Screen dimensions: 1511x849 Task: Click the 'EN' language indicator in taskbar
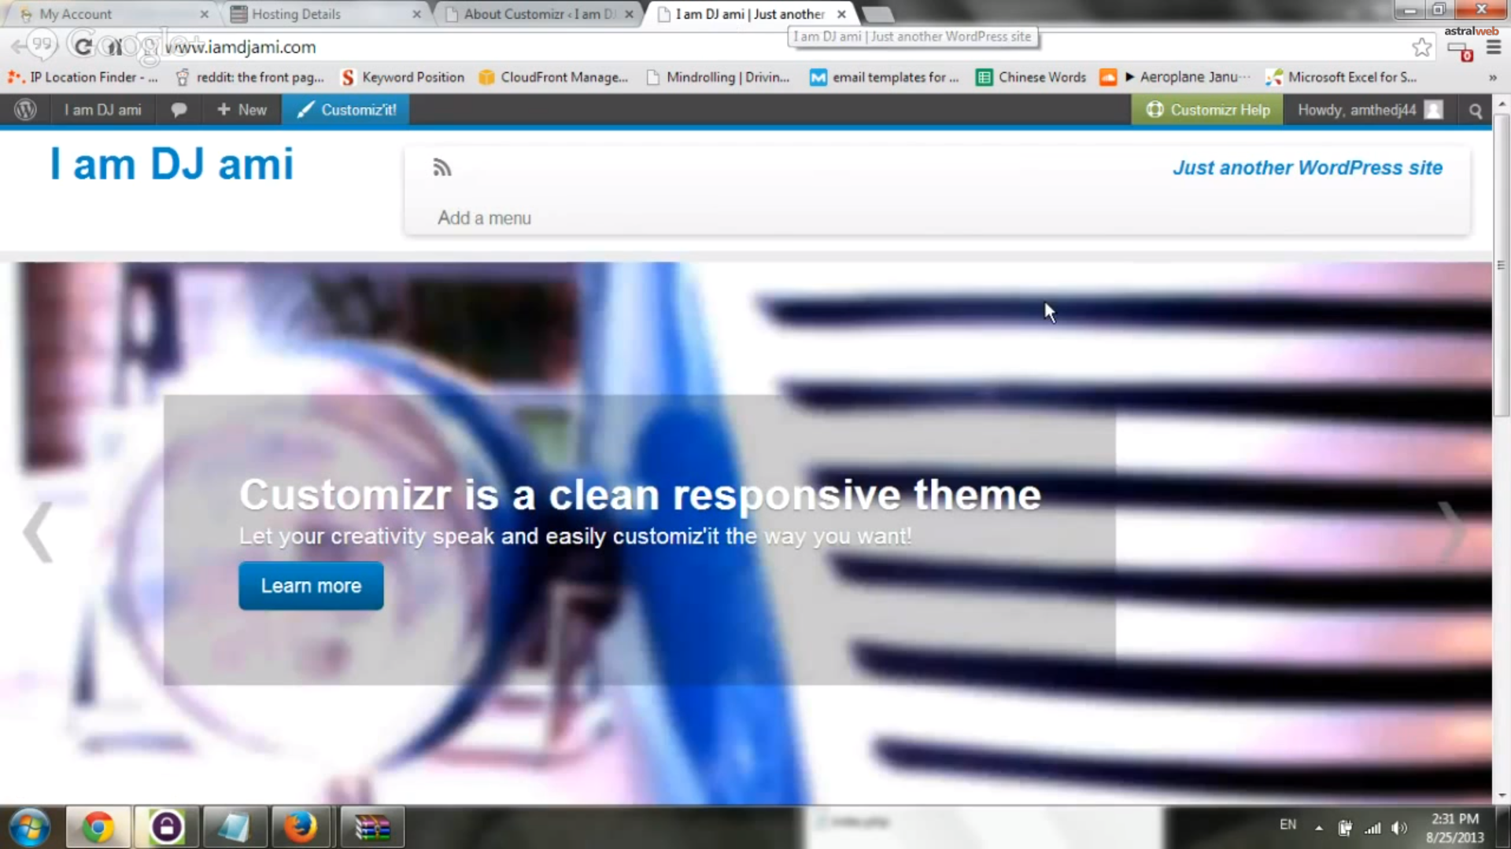[1287, 825]
